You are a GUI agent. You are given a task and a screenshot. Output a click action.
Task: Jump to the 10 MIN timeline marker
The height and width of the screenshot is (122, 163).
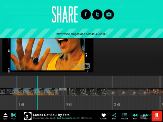coord(21,104)
